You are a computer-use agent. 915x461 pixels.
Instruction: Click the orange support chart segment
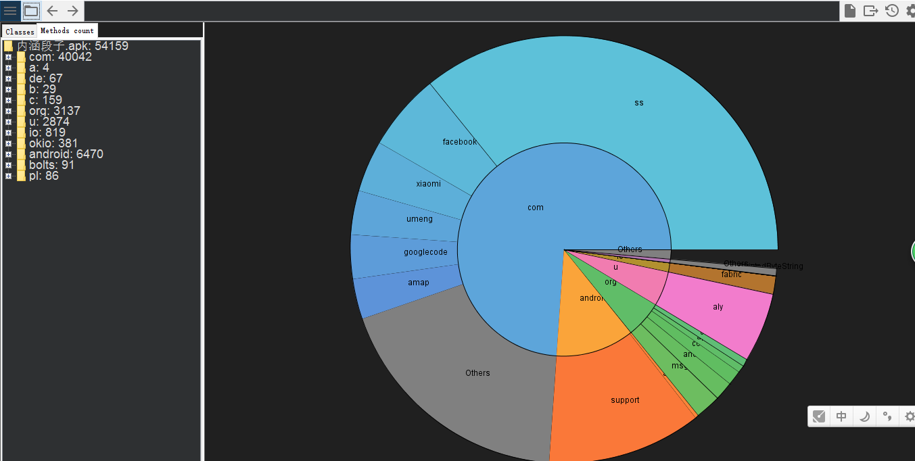click(x=624, y=400)
